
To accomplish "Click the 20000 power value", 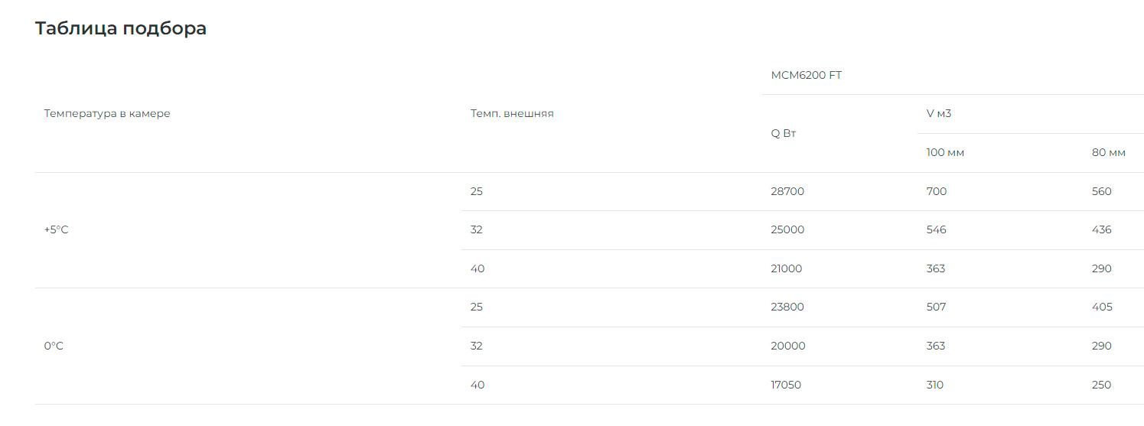I will click(788, 346).
